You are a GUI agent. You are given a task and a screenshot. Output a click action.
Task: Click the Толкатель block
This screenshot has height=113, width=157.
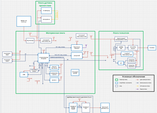point(152,47)
